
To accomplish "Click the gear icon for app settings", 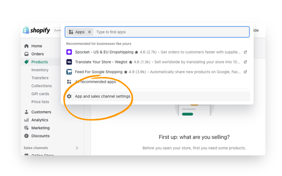I will 69,96.
